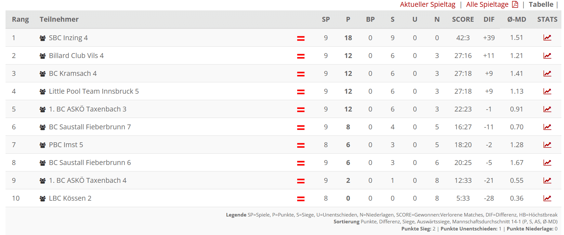This screenshot has width=564, height=235.
Task: Click the SCORE column header
Action: pos(463,19)
